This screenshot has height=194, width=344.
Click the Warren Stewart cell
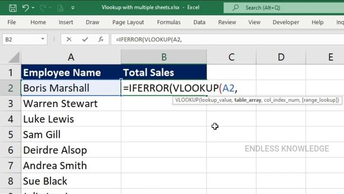(x=71, y=103)
